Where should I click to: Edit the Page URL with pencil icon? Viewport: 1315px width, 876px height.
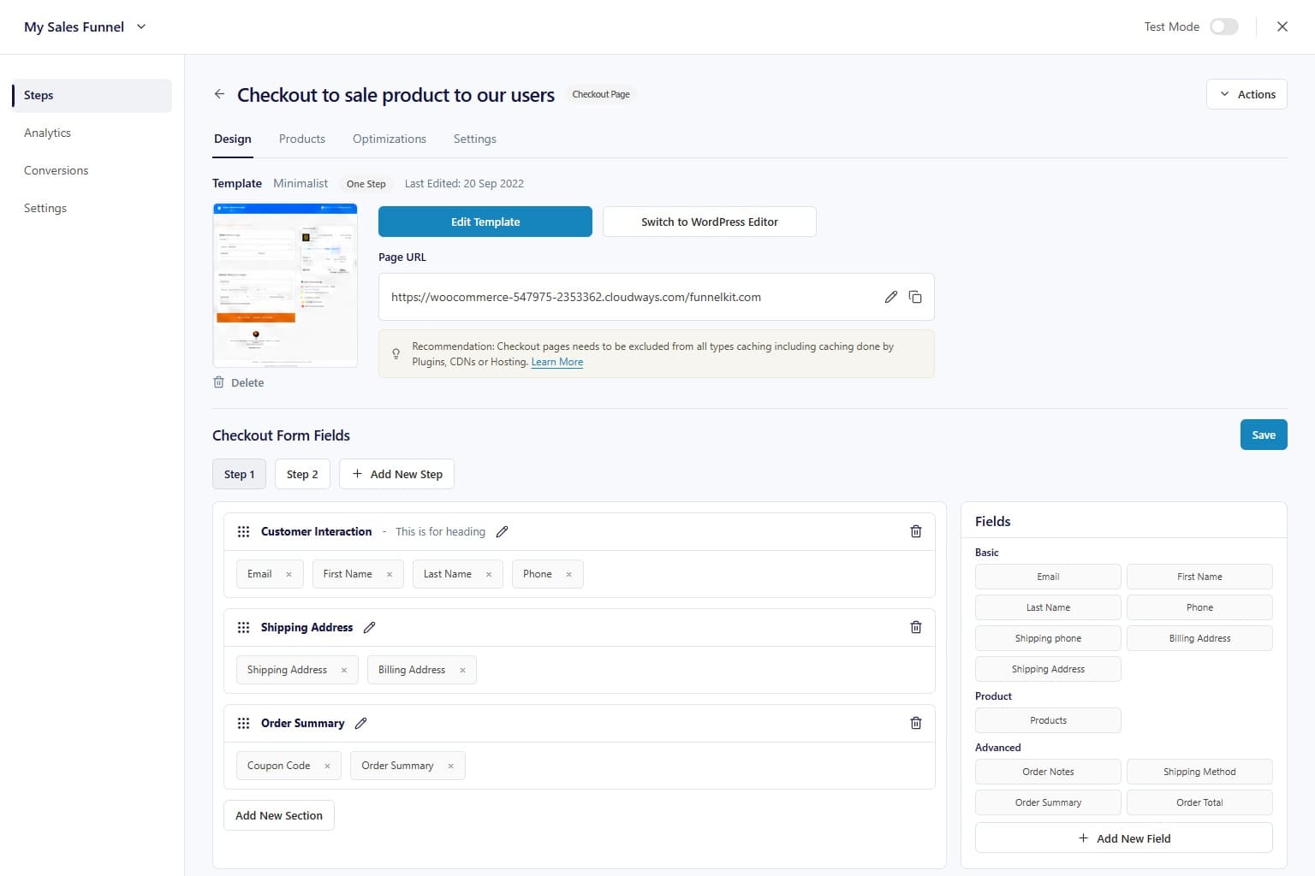point(890,297)
